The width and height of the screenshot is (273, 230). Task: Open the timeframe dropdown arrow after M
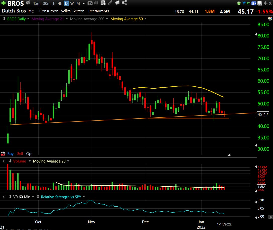84,3
